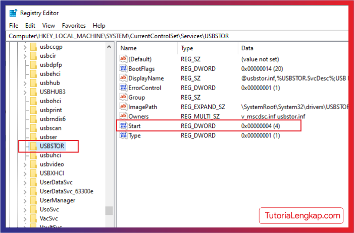Select the usbccgp folder icon
This screenshot has width=354, height=233.
tap(33, 47)
